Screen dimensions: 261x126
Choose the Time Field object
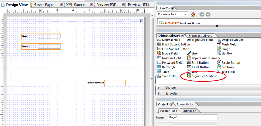coord(166,76)
